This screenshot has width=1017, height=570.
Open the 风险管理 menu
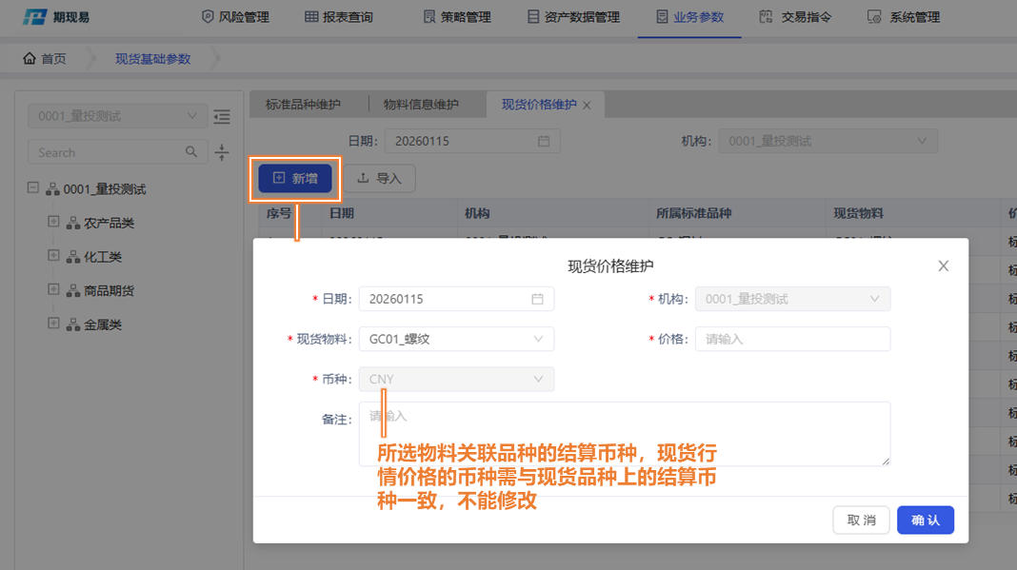235,17
